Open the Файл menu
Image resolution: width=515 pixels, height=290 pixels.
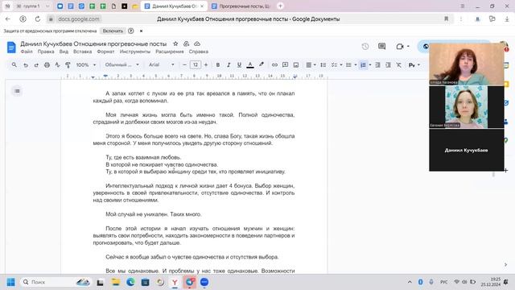[x=27, y=52]
